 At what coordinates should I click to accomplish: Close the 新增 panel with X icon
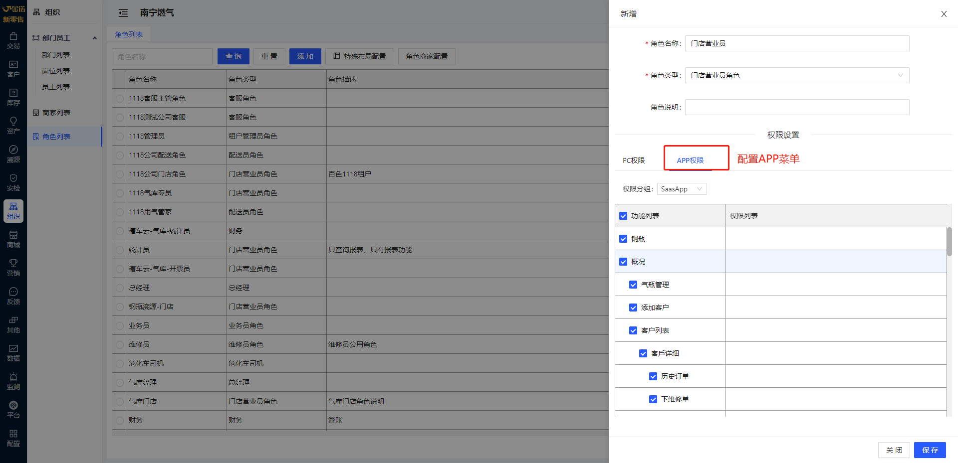click(944, 14)
